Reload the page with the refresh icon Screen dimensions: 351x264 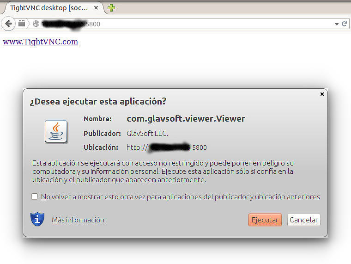344,24
